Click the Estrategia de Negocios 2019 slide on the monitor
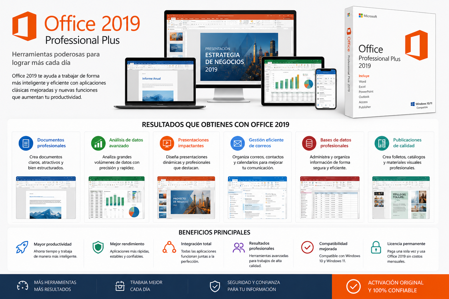449x299 pixels. (x=239, y=57)
